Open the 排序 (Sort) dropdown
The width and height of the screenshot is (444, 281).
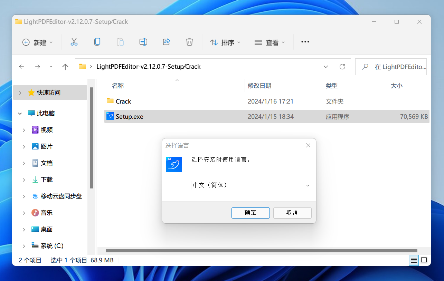[x=225, y=42]
